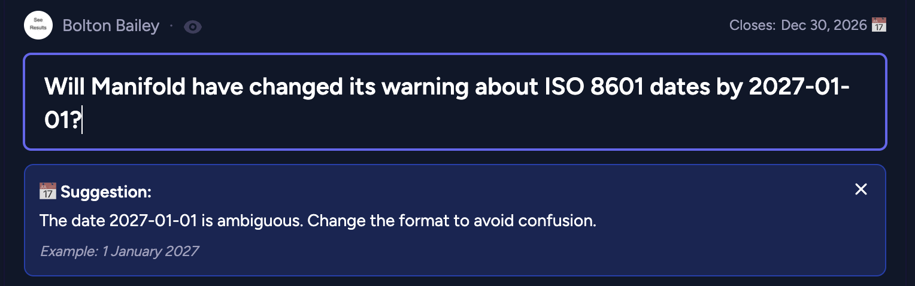Open the Dec 30, 2026 close date
Viewport: 915px width, 286px height.
tap(823, 25)
